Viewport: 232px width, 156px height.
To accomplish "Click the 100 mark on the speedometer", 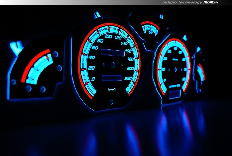I will pos(108,36).
